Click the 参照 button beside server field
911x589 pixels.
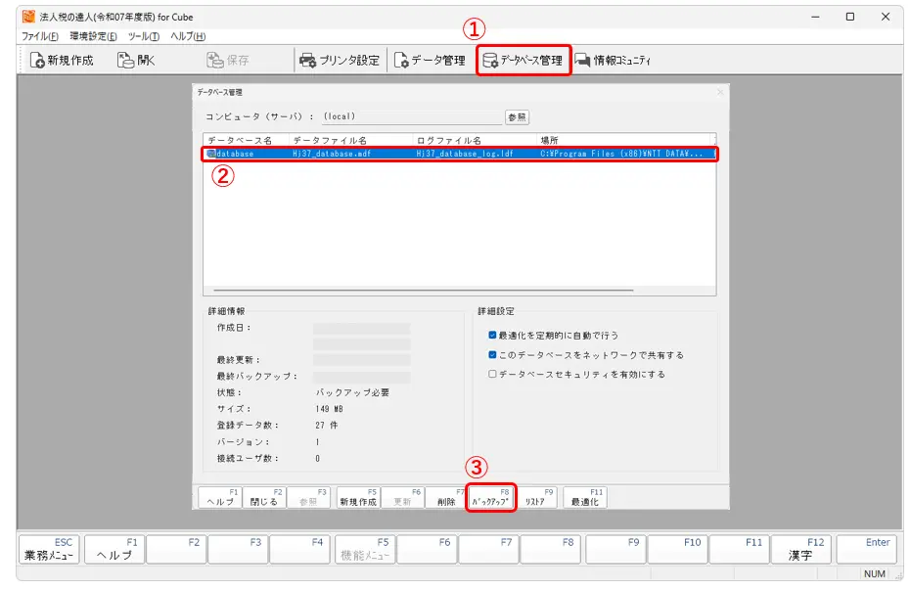pos(517,116)
